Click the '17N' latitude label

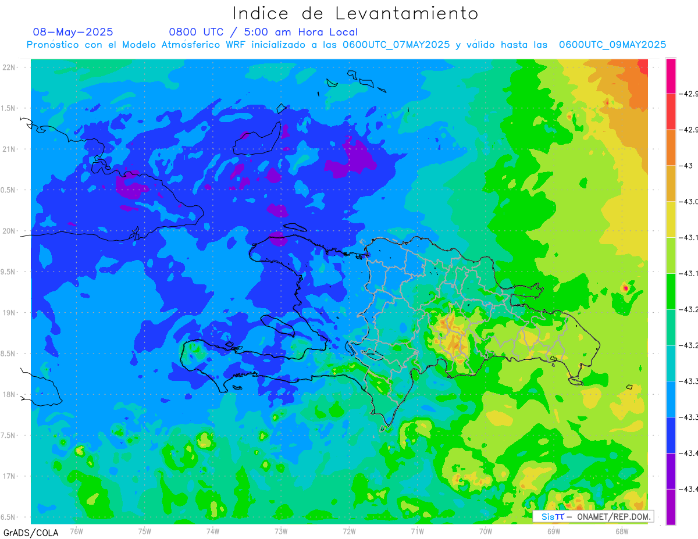point(9,476)
